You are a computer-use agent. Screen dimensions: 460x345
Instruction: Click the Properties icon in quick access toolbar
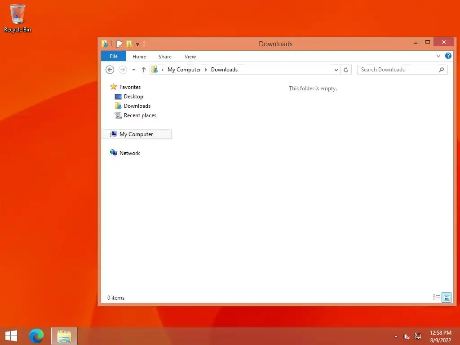tap(119, 44)
